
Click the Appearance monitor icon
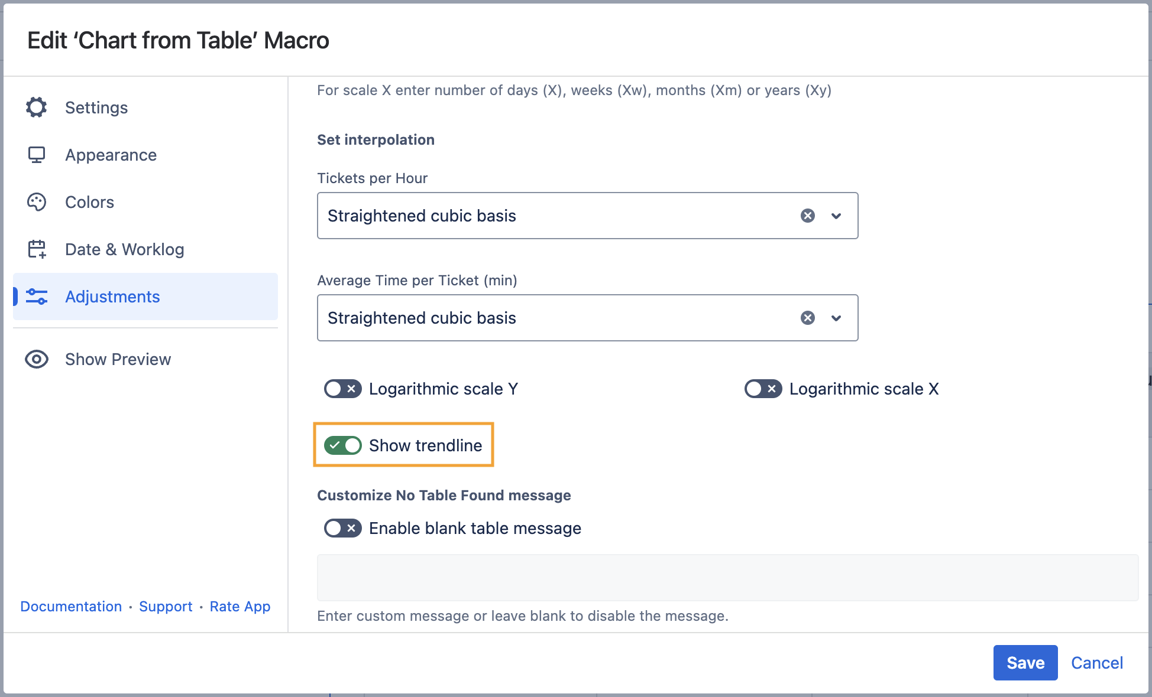pyautogui.click(x=37, y=155)
